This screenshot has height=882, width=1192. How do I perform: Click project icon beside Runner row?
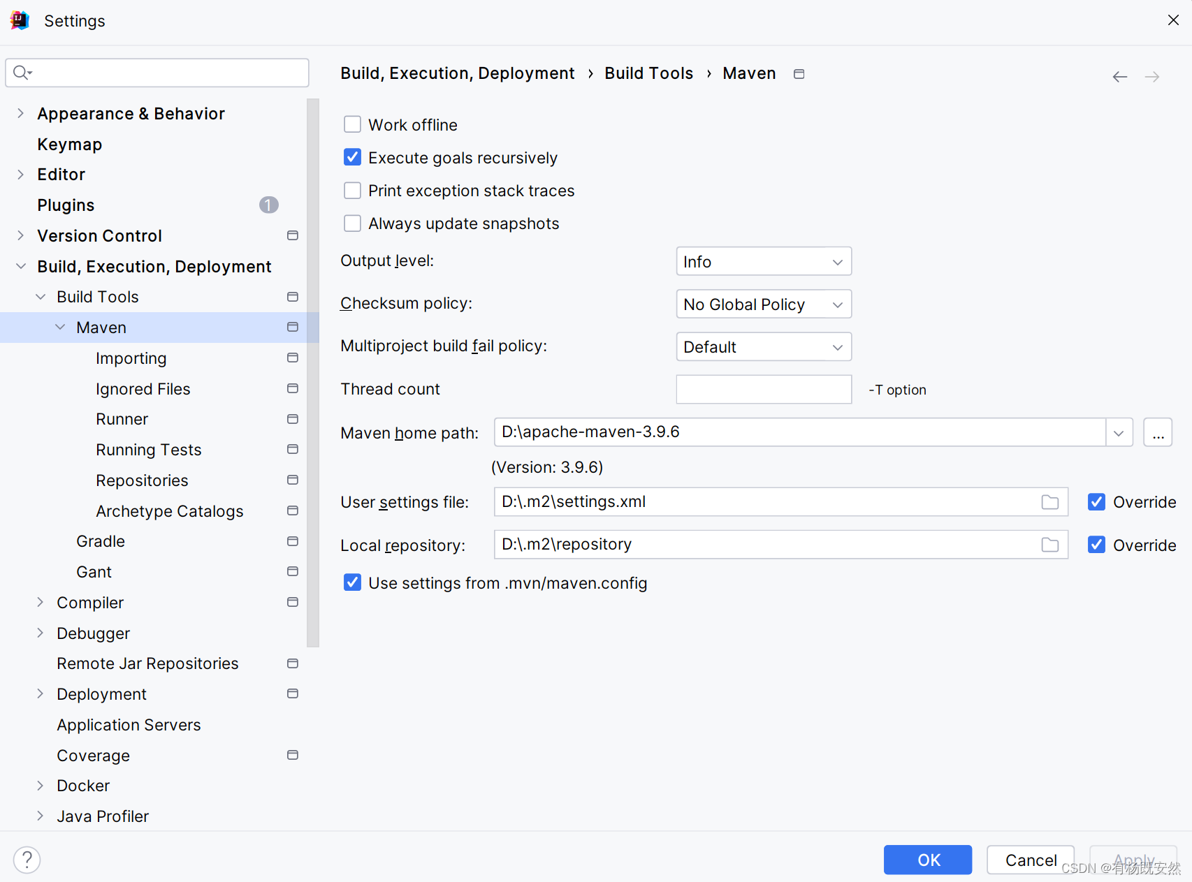click(293, 419)
